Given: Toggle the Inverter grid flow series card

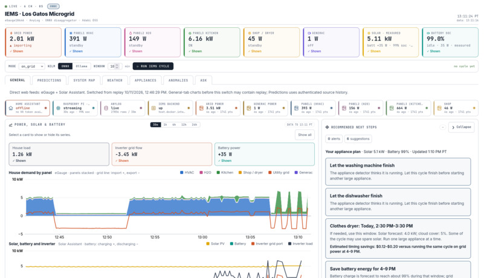Looking at the screenshot, I should point(162,154).
